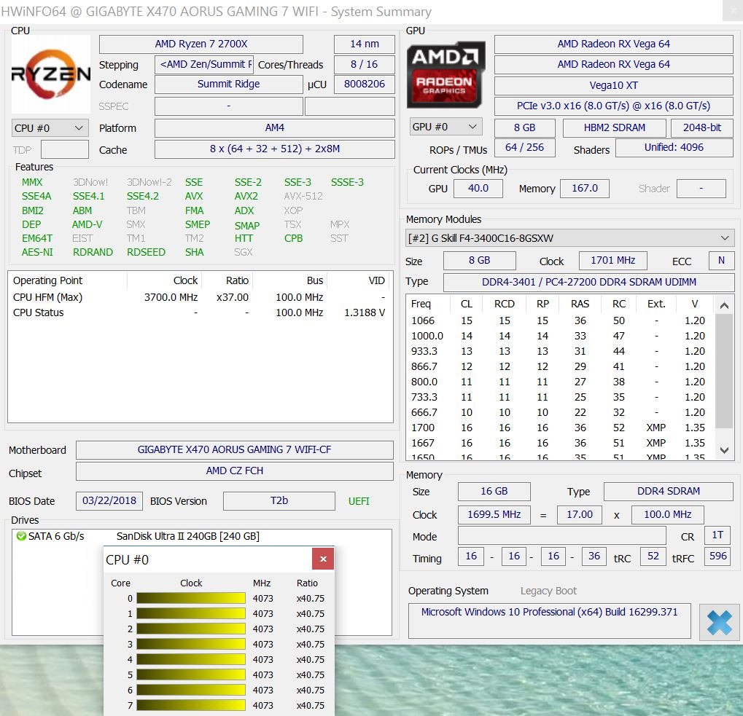This screenshot has height=716, width=743.
Task: Click the VID column header
Action: coord(377,280)
